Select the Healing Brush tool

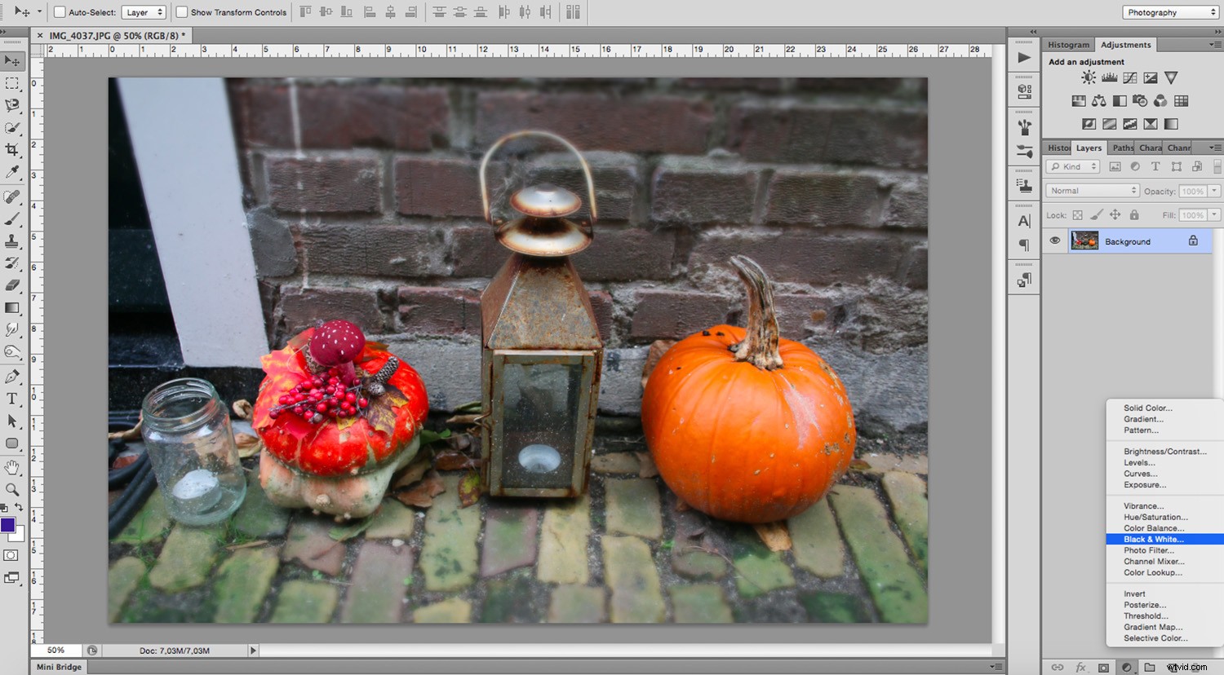[x=12, y=196]
